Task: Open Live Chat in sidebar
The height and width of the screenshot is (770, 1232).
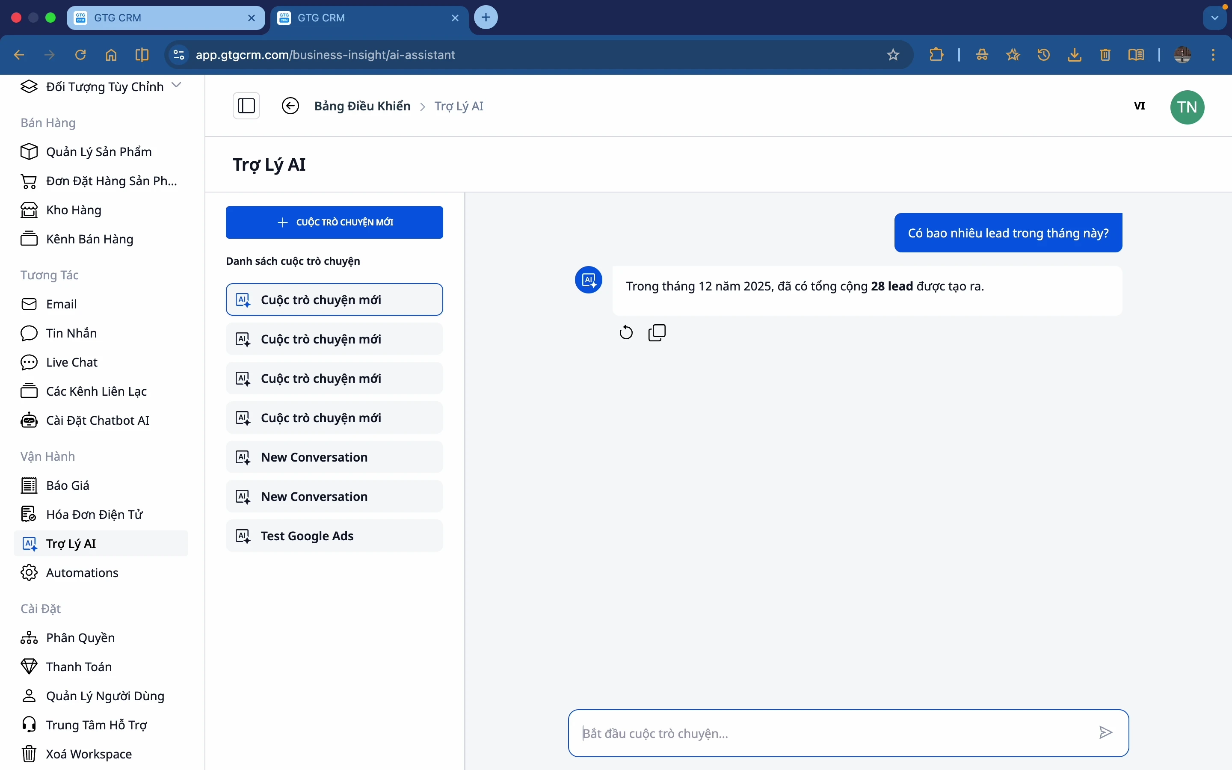Action: coord(71,362)
